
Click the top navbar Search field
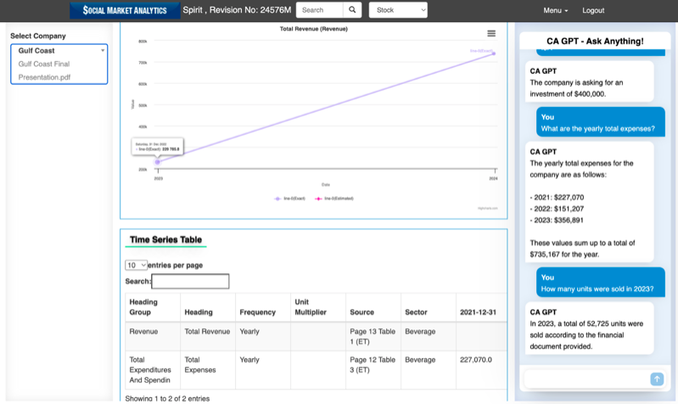[x=319, y=10]
